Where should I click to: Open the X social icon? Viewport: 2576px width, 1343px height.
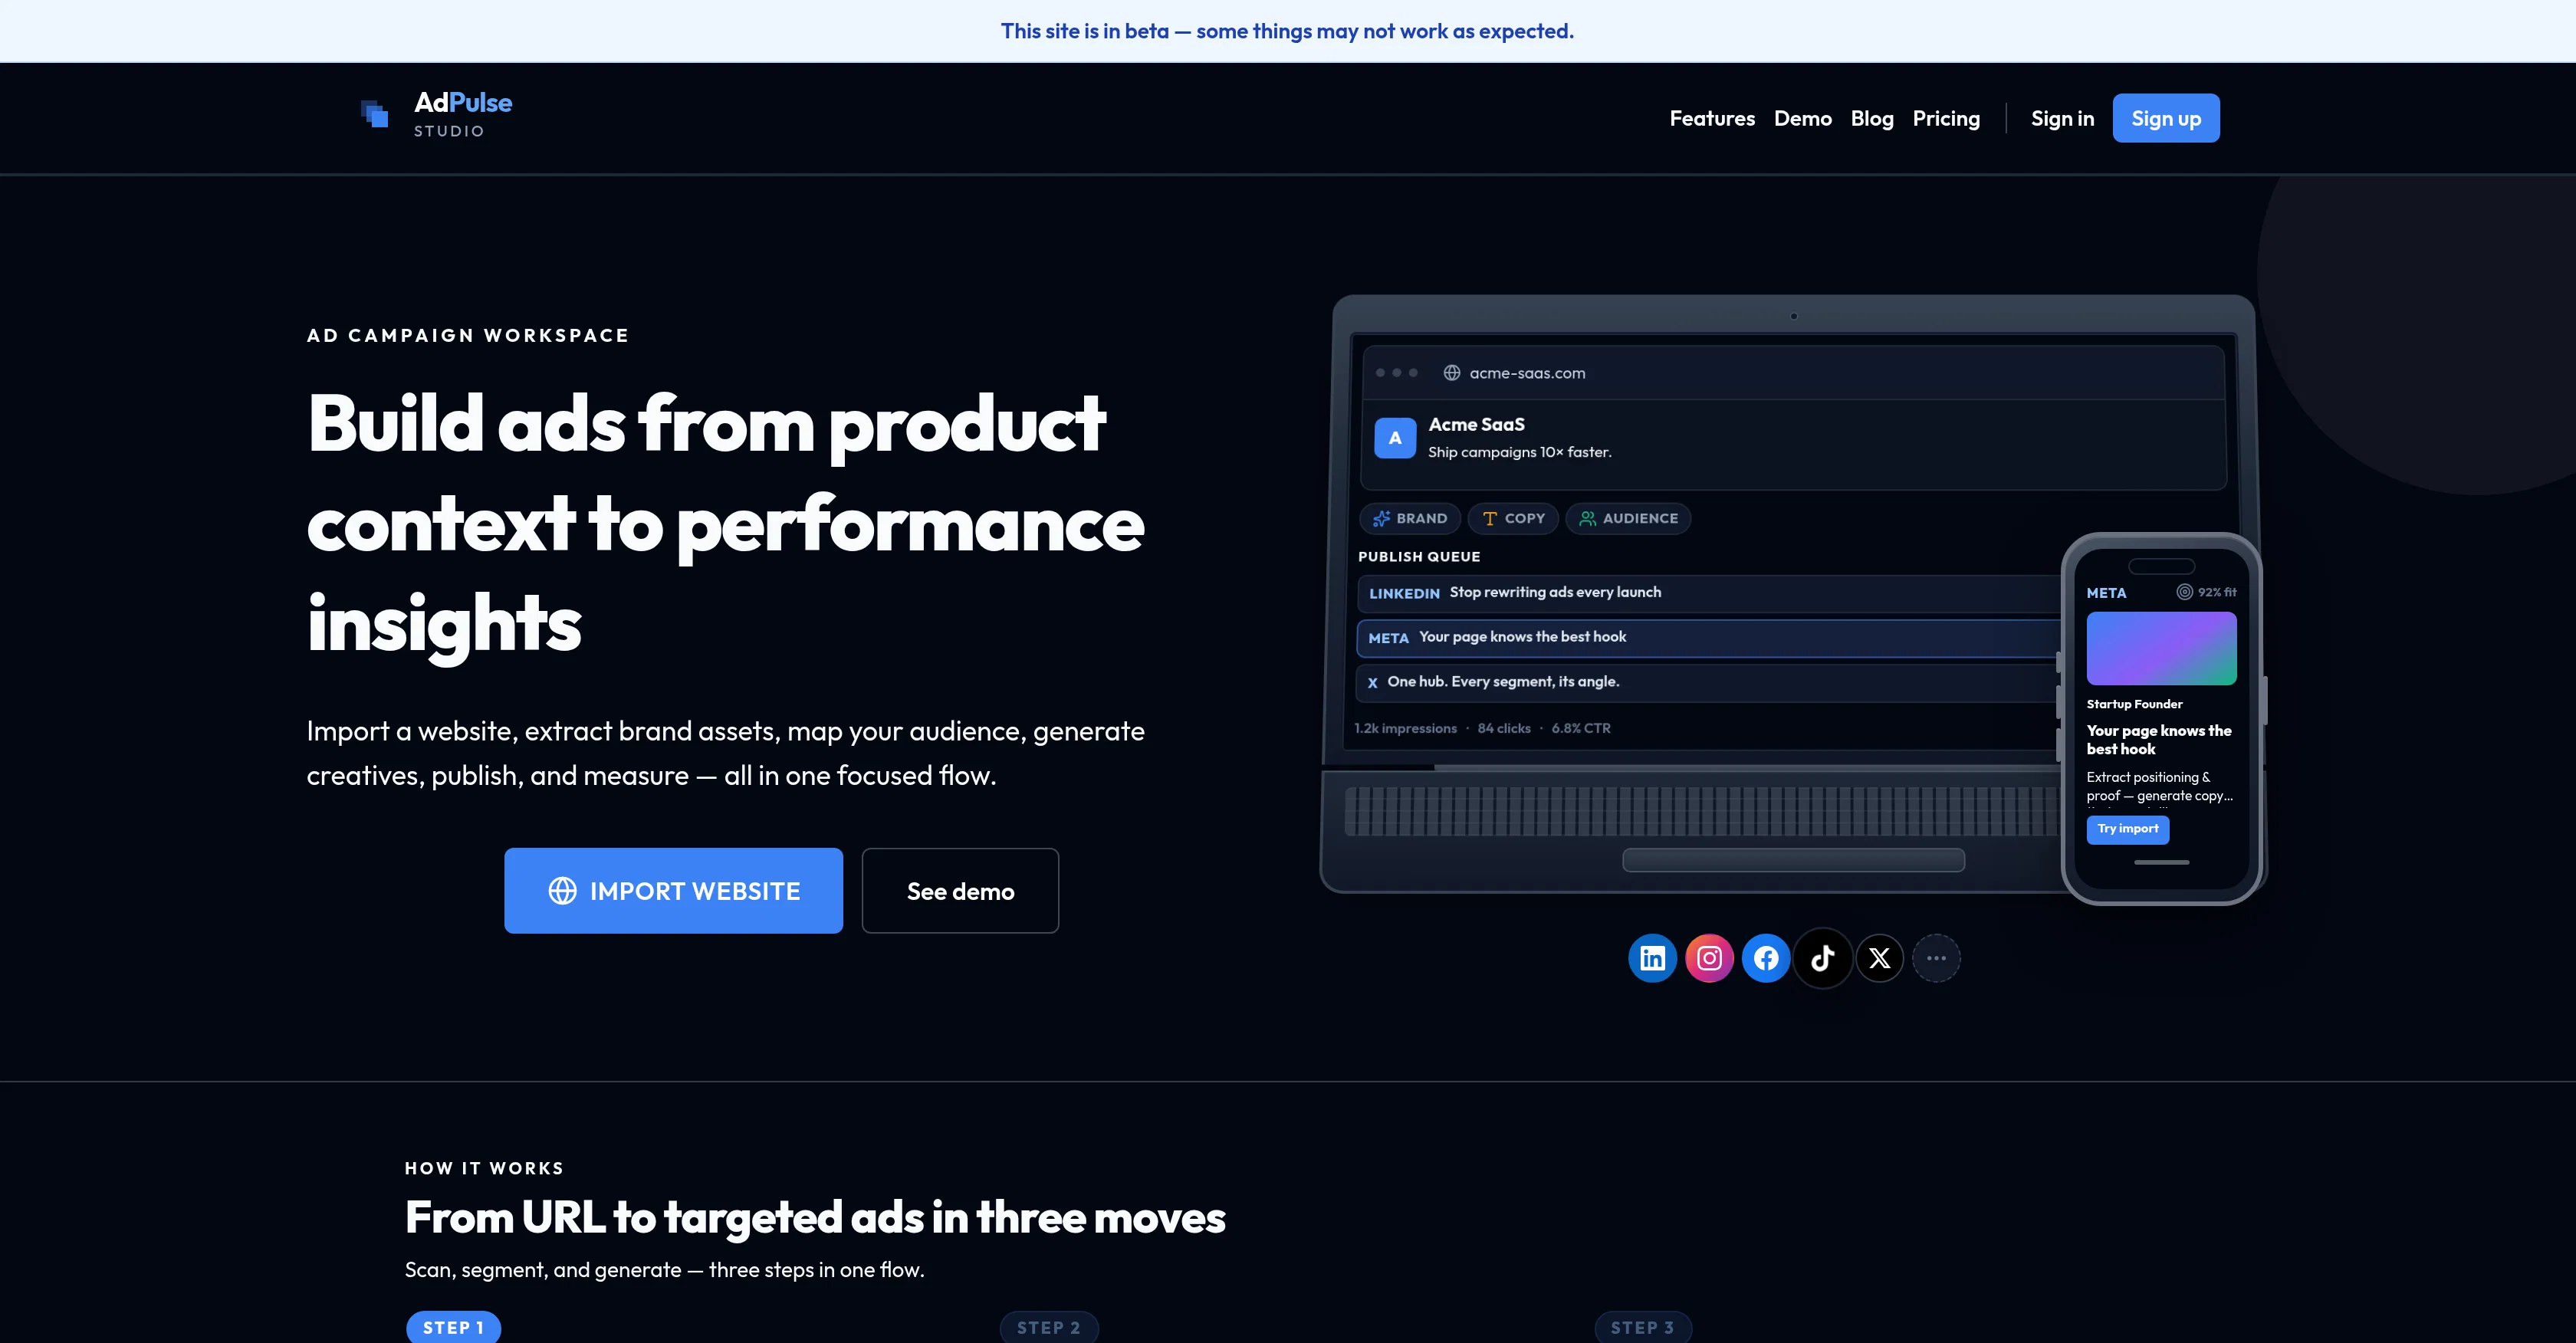[1880, 958]
